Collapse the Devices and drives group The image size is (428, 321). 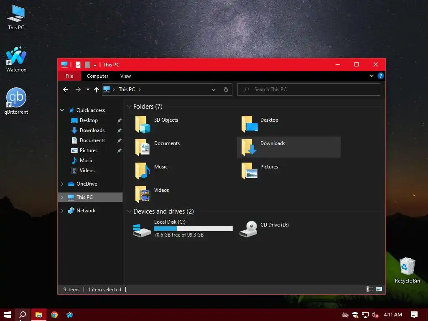[129, 211]
